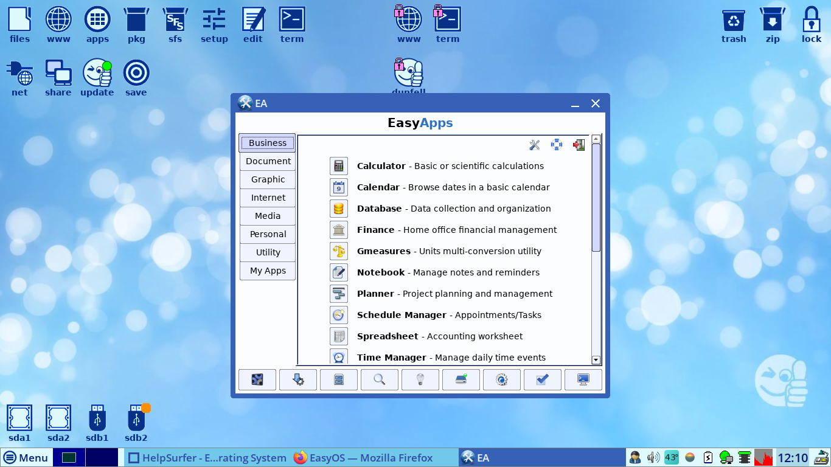
Task: Switch to the Graphic category tab
Action: click(x=267, y=179)
